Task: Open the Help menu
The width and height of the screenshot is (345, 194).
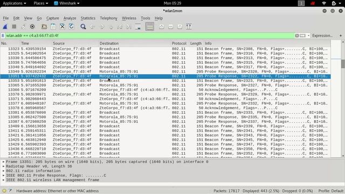Action: tap(158, 18)
